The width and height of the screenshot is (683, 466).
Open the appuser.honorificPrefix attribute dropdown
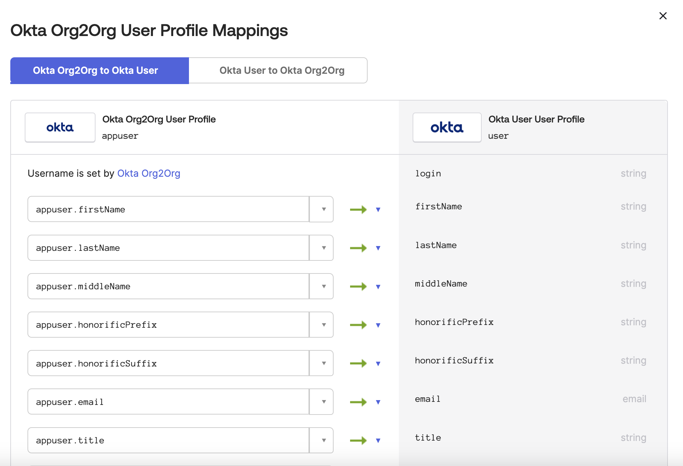[322, 325]
